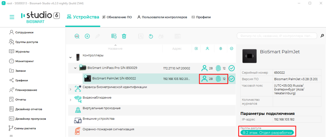Expand the Видеонаблюдение node
Screen dimensions: 326x137
70,100
